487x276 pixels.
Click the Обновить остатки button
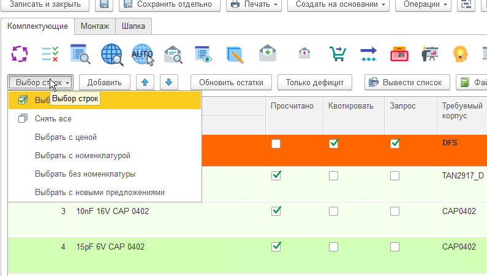[x=231, y=82]
